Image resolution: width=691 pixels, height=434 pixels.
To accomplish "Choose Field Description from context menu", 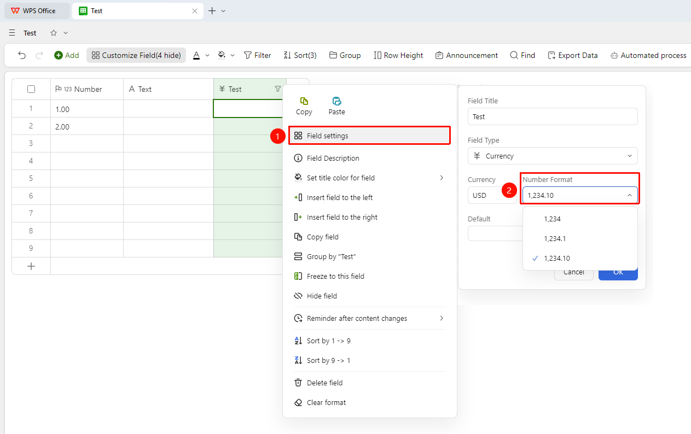I will pyautogui.click(x=369, y=158).
